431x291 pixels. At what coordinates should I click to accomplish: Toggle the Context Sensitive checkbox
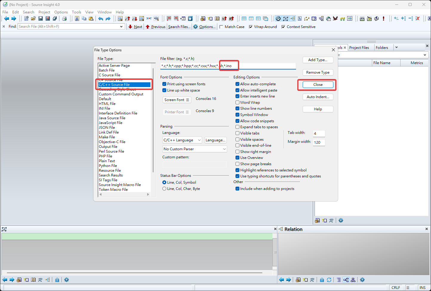pyautogui.click(x=283, y=27)
